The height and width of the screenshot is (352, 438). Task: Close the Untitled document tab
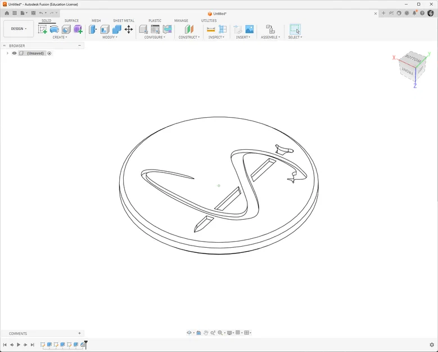[x=376, y=14]
